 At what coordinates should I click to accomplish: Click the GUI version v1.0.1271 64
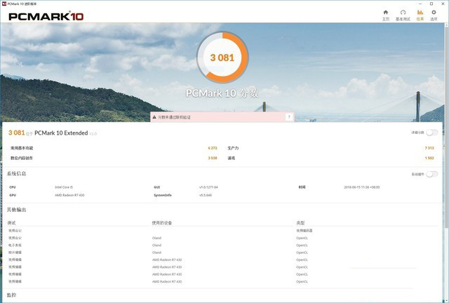(x=208, y=187)
